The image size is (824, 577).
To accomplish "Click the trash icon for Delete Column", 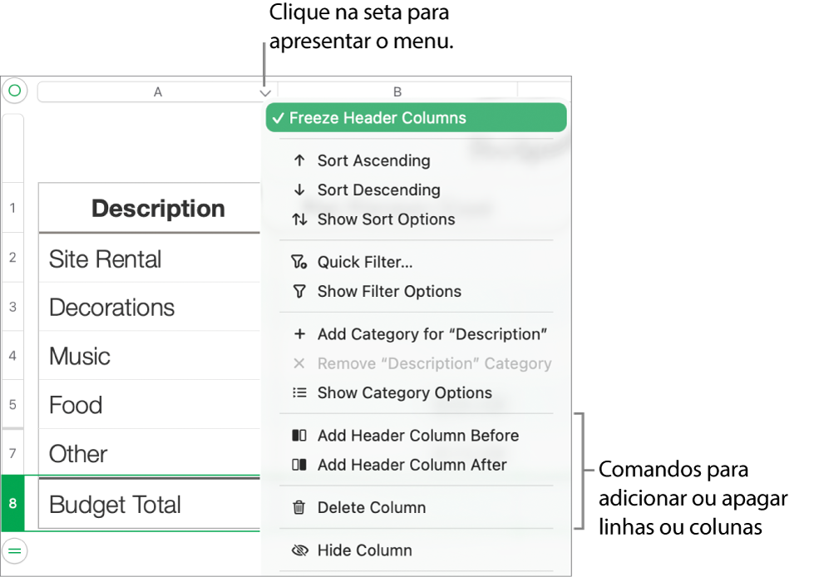I will (300, 507).
